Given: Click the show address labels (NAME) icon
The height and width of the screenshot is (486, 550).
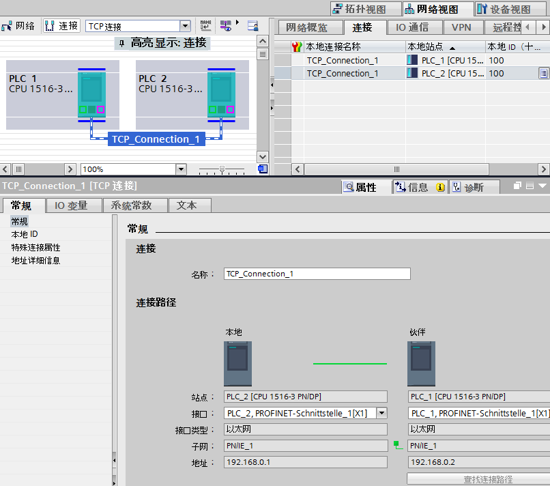Looking at the screenshot, I should [205, 26].
